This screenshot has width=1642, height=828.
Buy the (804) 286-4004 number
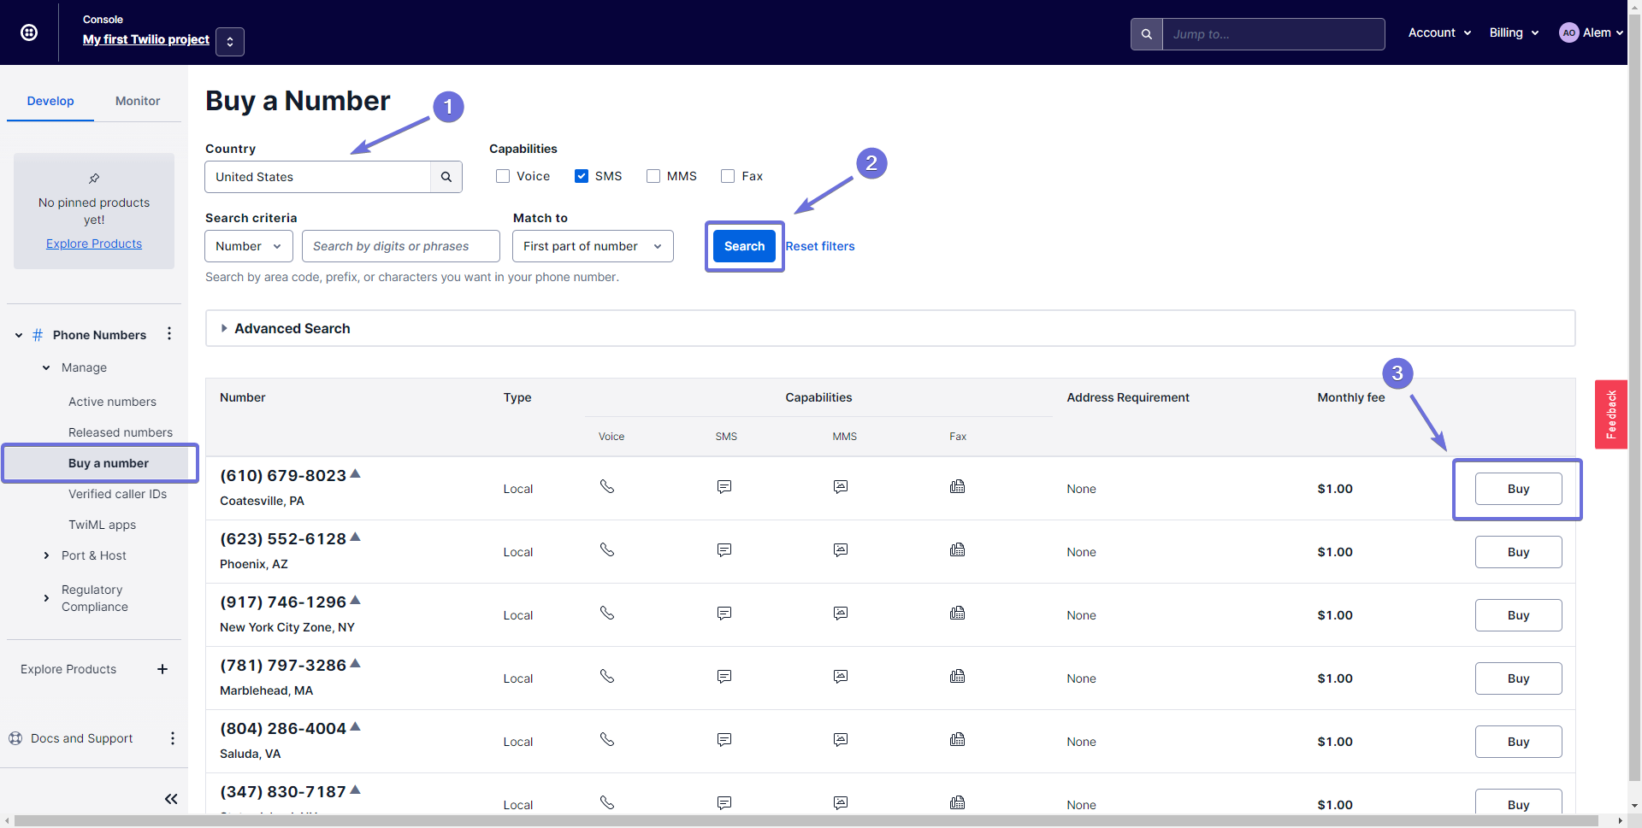(x=1518, y=742)
